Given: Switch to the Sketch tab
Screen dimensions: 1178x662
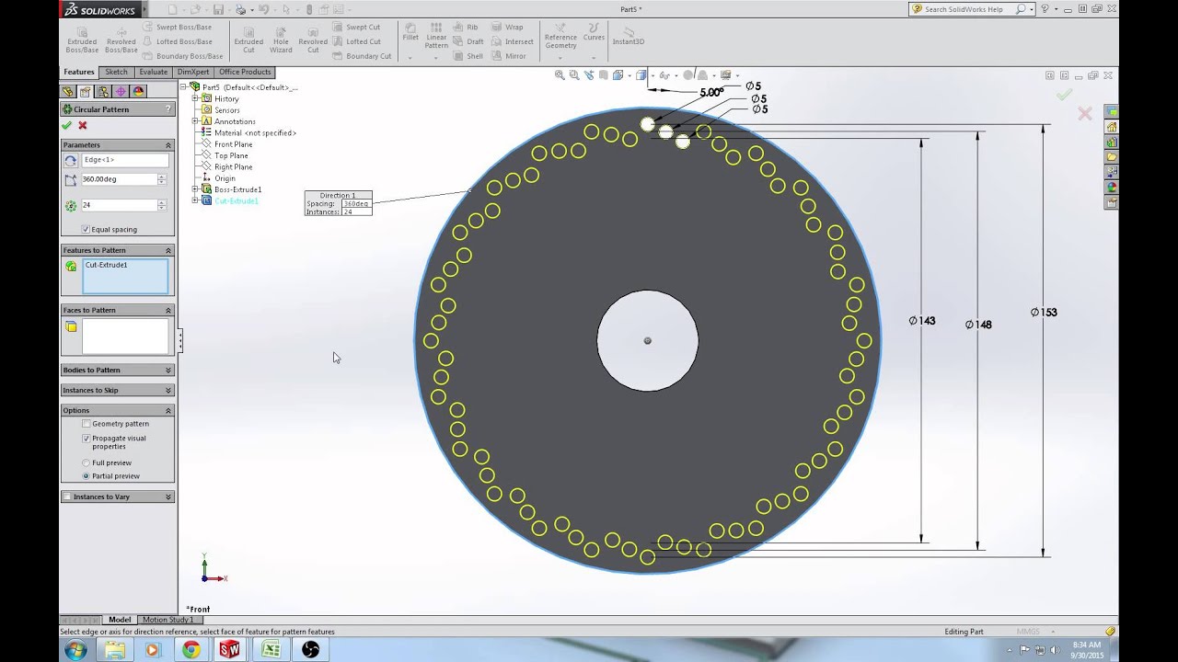Looking at the screenshot, I should click(x=117, y=72).
